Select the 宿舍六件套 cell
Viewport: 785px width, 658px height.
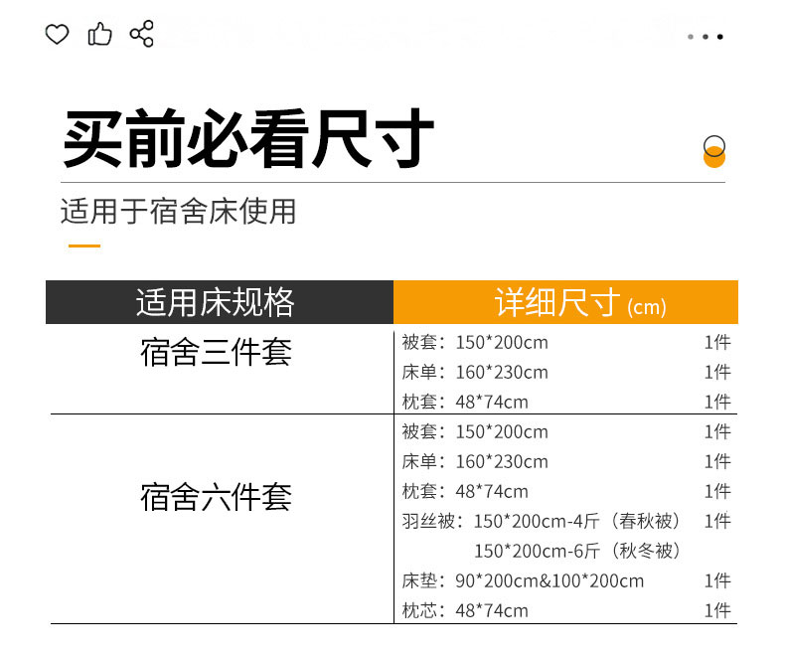[216, 497]
